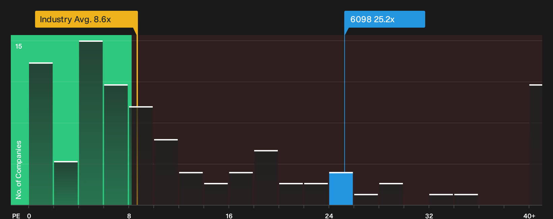
Task: Click the dark bar just above PE 20
Action: [x=291, y=194]
